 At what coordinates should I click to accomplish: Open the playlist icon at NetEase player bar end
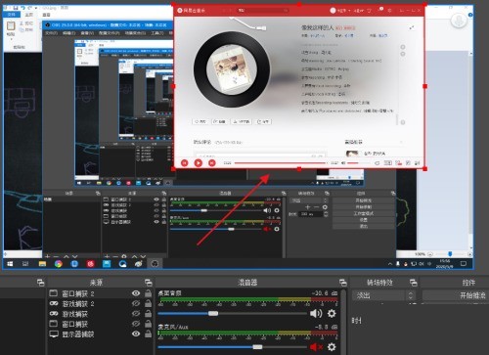click(x=418, y=162)
